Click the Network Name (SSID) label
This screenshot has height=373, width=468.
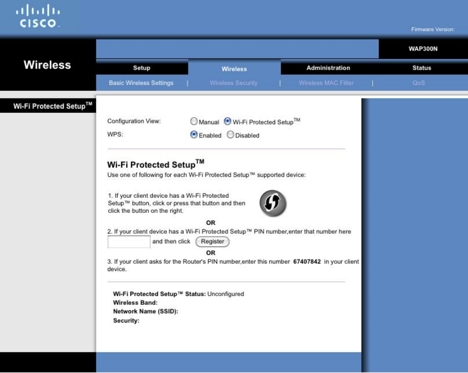coord(146,312)
